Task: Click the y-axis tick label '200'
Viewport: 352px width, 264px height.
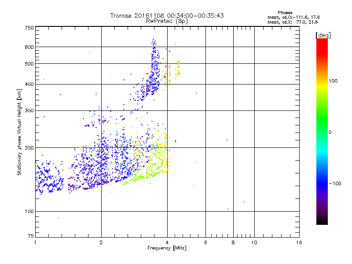Action: point(29,148)
